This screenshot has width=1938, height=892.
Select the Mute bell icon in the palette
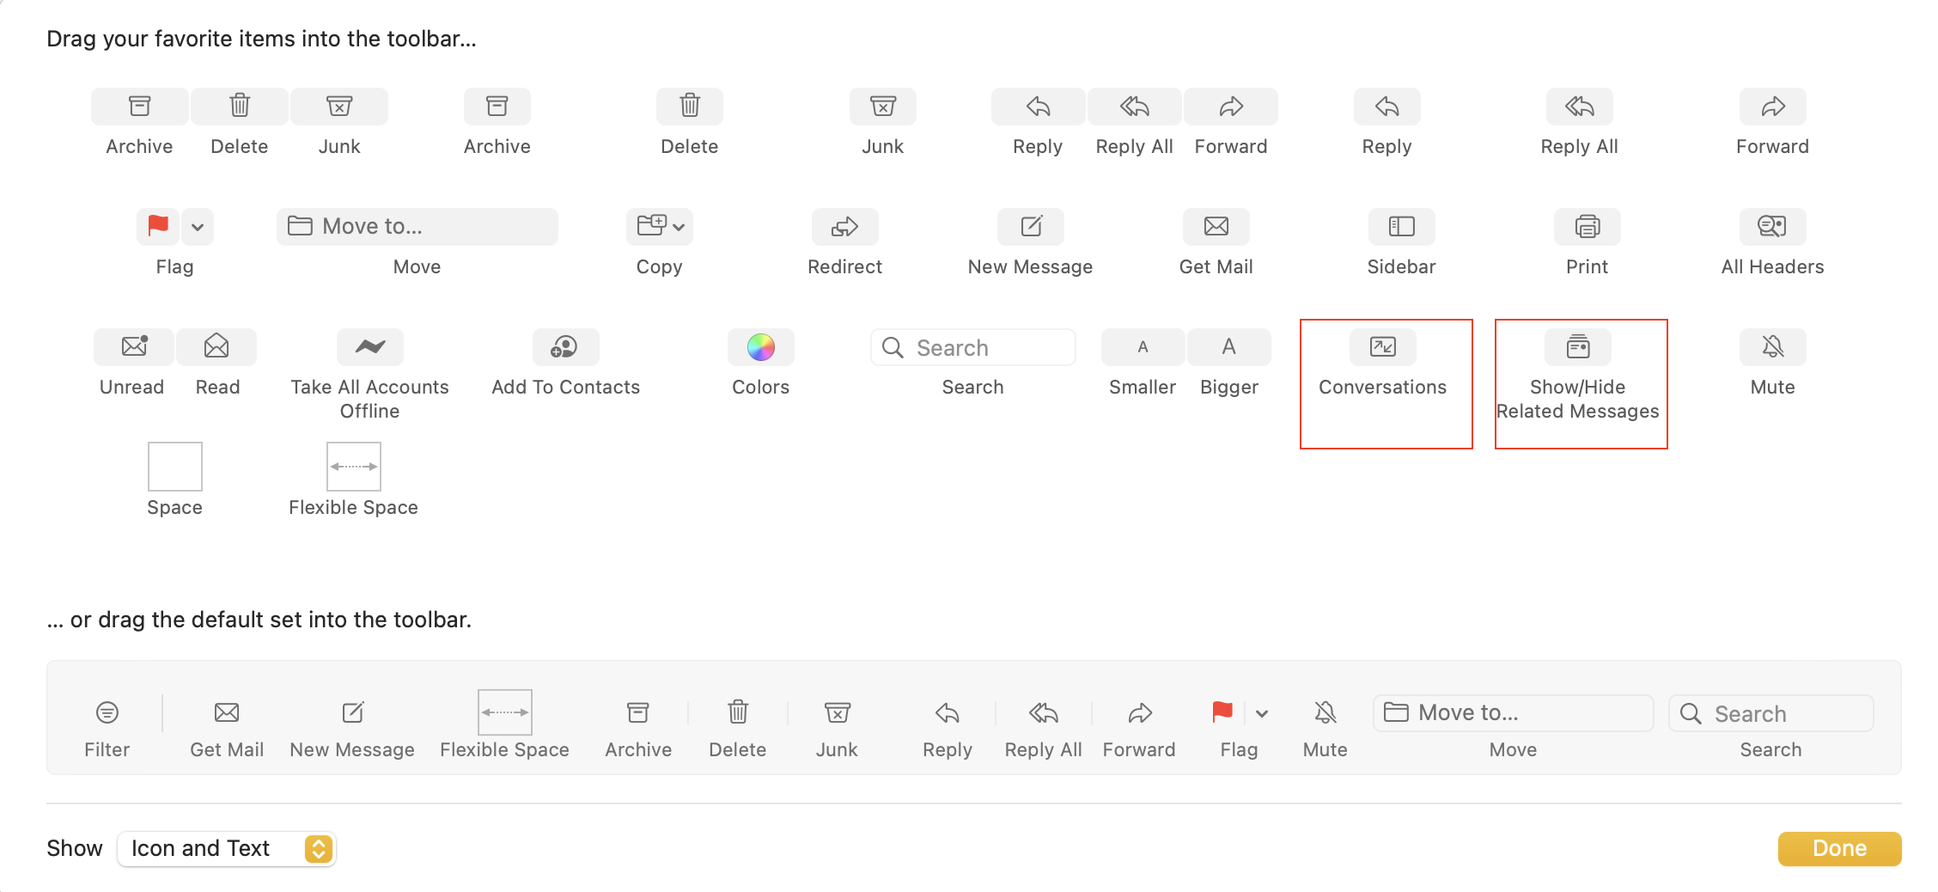[1773, 347]
